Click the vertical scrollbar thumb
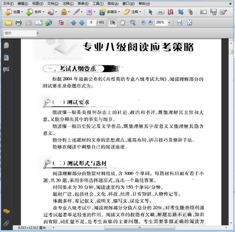 (x=231, y=52)
